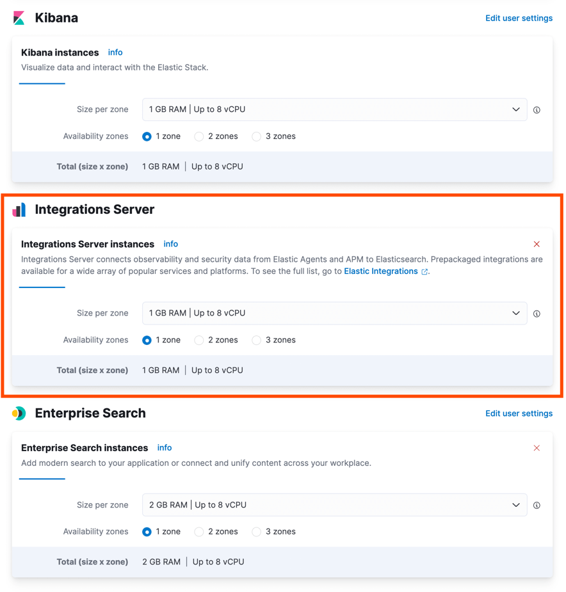The image size is (566, 592).
Task: Click Edit user settings for Enterprise Search
Action: 519,413
